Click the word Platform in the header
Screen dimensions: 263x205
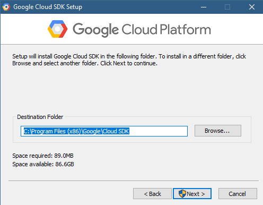186,30
